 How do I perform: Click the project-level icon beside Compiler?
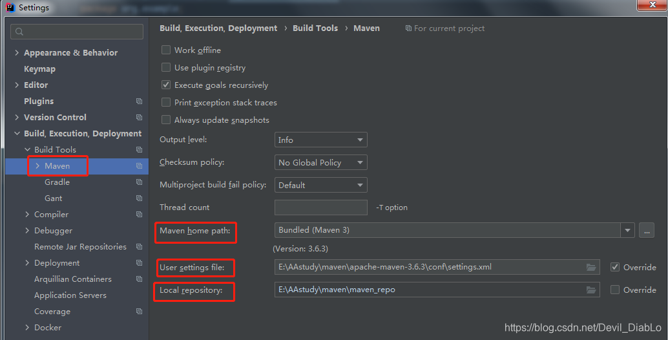coord(139,215)
